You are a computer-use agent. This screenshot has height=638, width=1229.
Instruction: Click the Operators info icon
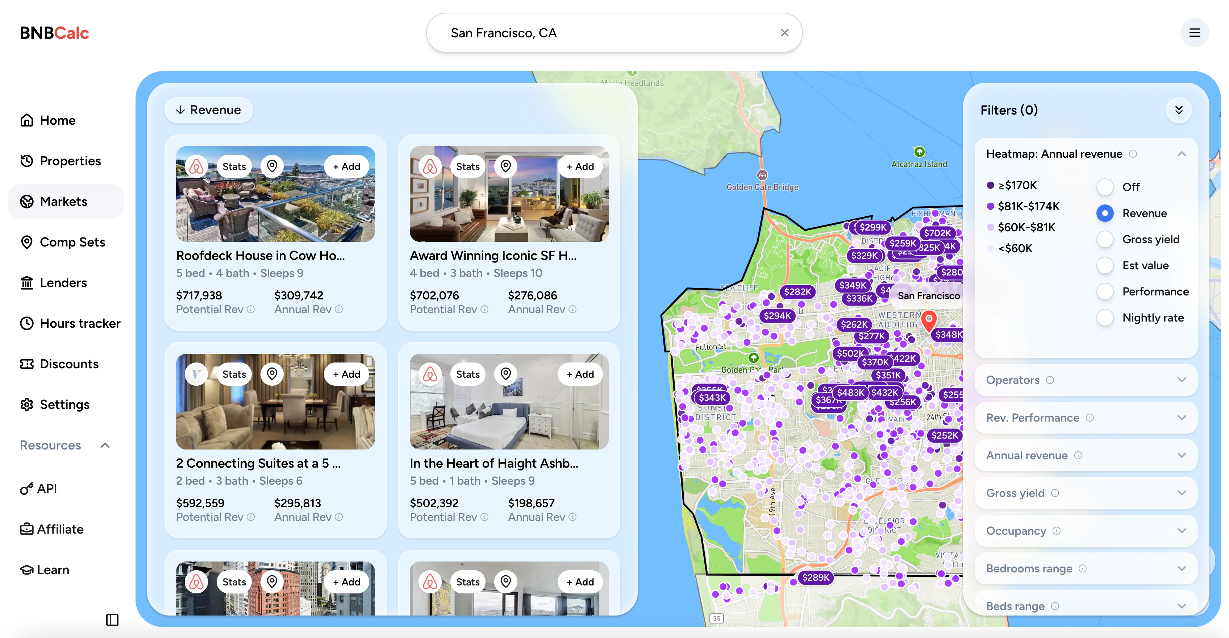click(x=1050, y=380)
